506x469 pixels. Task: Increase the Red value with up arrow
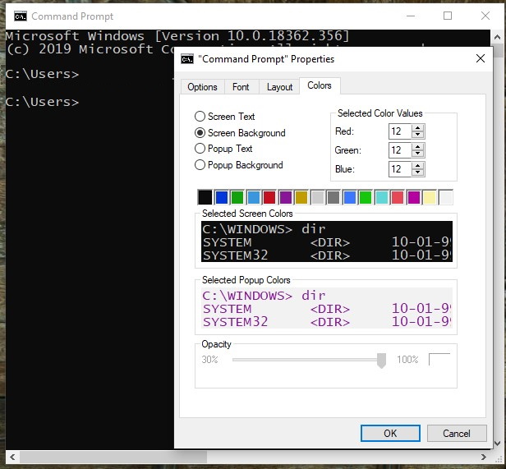click(x=417, y=128)
